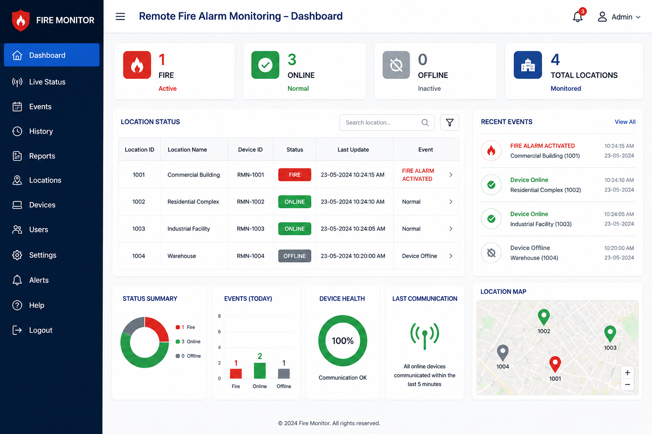Click Warehouse device offline event icon
652x434 pixels.
click(491, 253)
